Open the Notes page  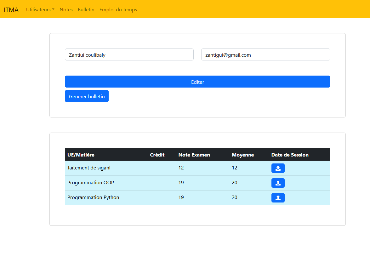pos(66,9)
